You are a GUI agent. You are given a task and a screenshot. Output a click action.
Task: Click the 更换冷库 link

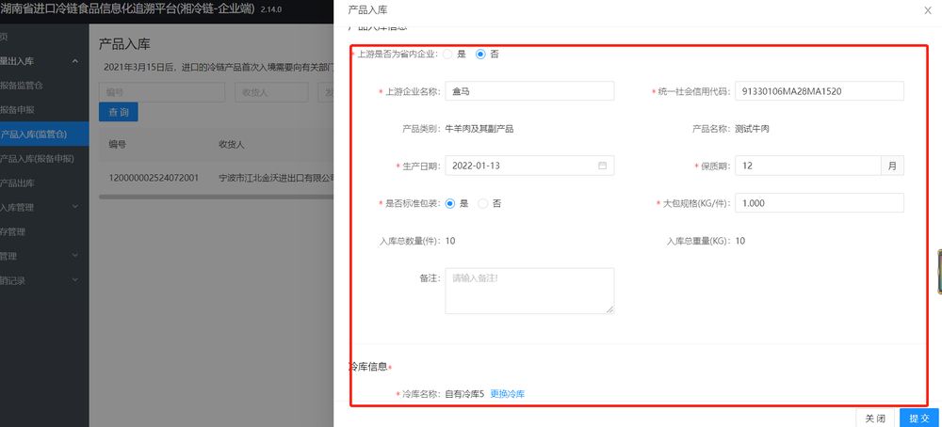coord(507,393)
